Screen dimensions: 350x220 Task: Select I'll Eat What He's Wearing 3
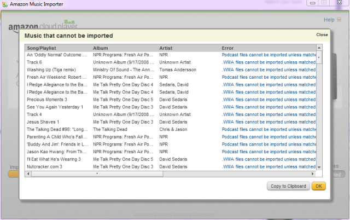click(171, 159)
